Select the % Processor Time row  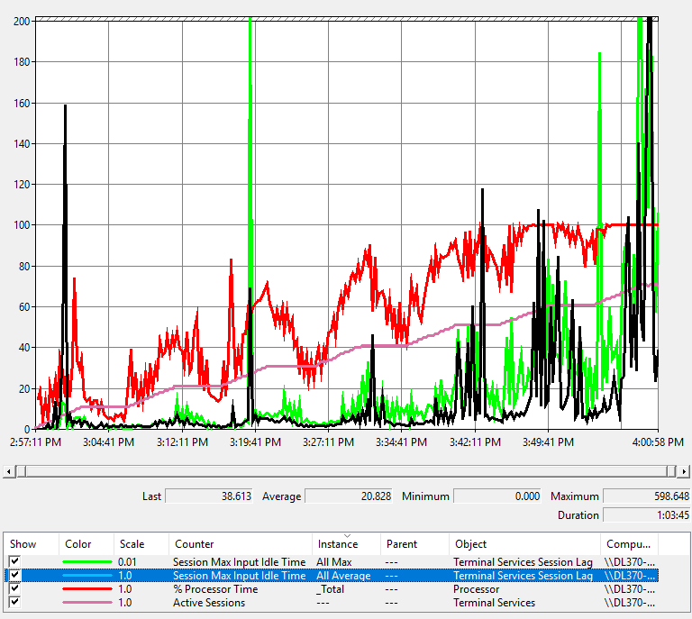coord(215,589)
